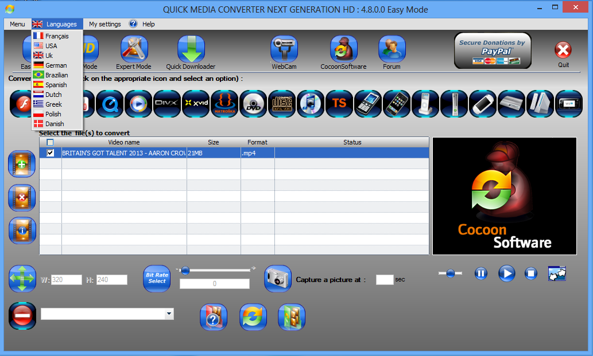This screenshot has height=356, width=593.
Task: Select the Flash format icon
Action: pos(21,103)
